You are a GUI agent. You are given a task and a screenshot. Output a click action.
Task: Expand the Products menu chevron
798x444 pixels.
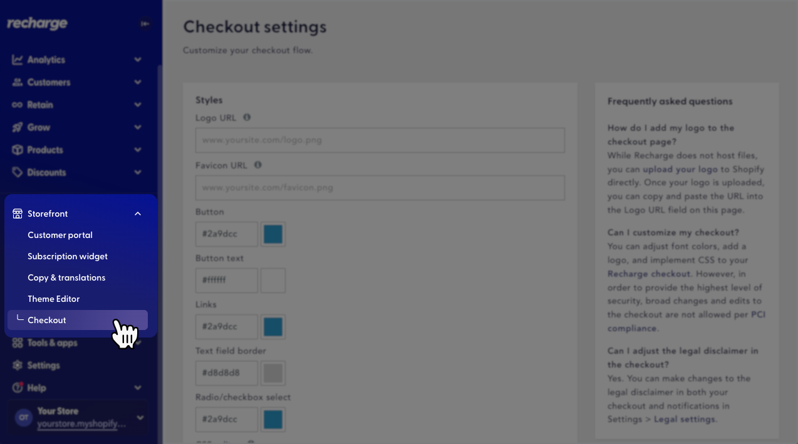[138, 150]
